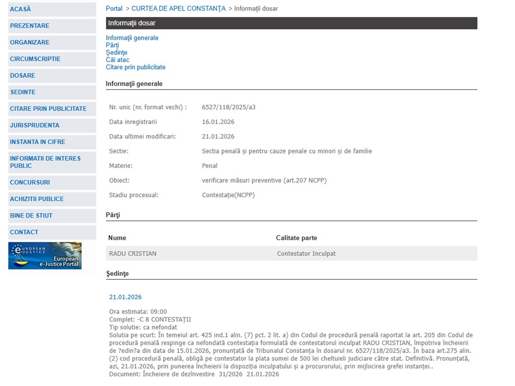Open the SEDINTE sidebar item
Viewport: 515px width, 386px height.
coord(52,92)
